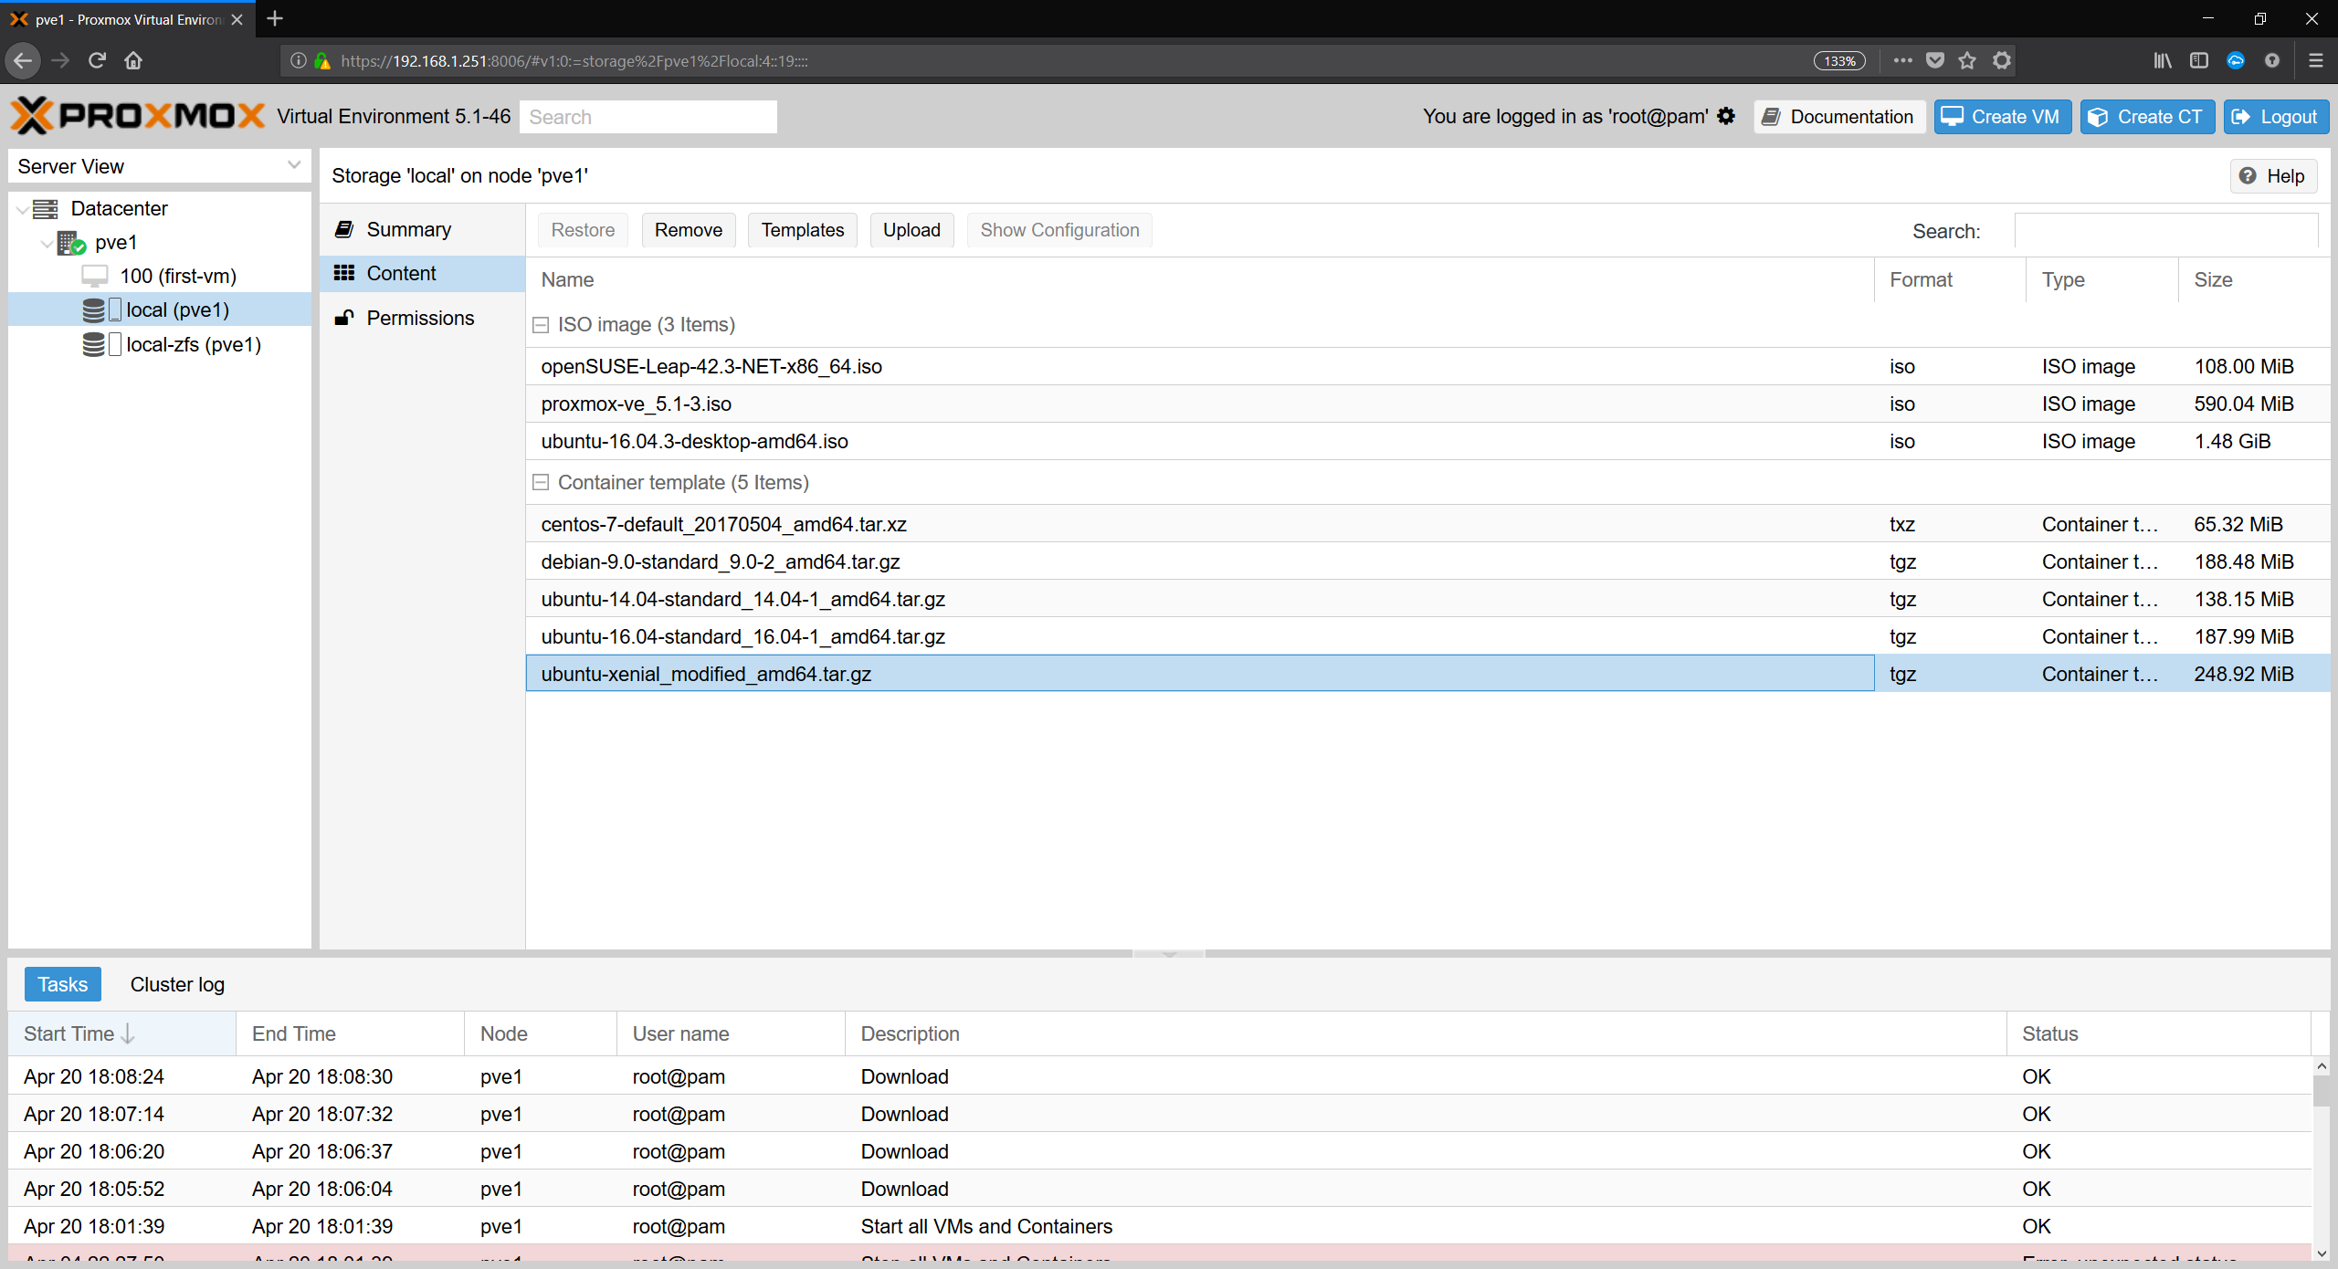Click the Proxmox logo icon
Image resolution: width=2338 pixels, height=1269 pixels.
33,117
